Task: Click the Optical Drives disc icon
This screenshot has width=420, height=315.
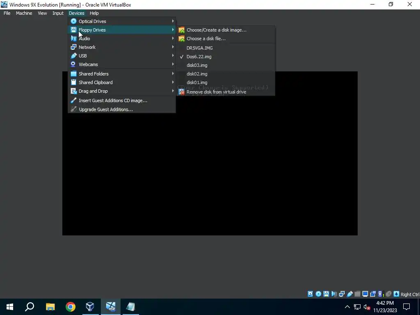Action: [73, 21]
